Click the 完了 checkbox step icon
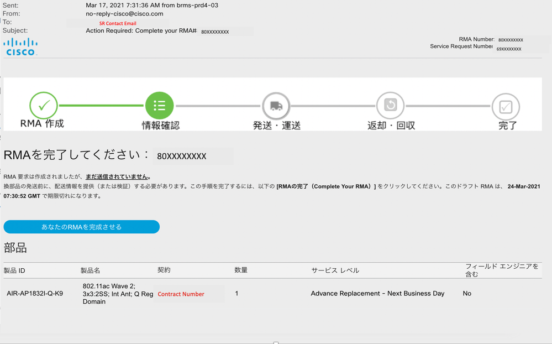This screenshot has width=552, height=344. (x=506, y=106)
